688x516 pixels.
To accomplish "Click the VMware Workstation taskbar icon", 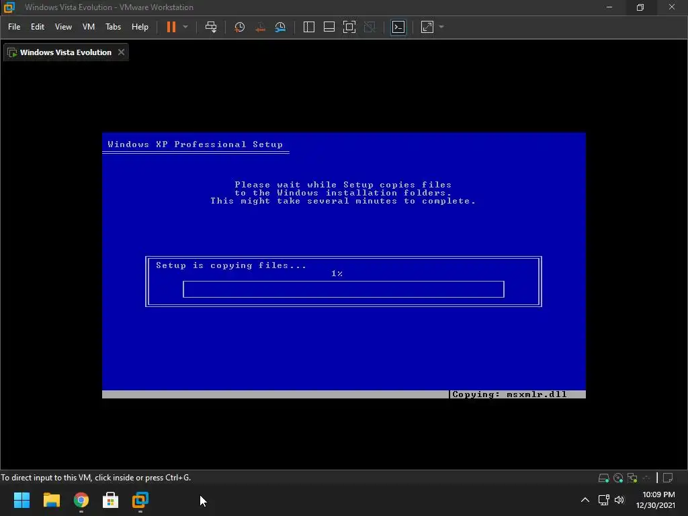I will point(140,500).
